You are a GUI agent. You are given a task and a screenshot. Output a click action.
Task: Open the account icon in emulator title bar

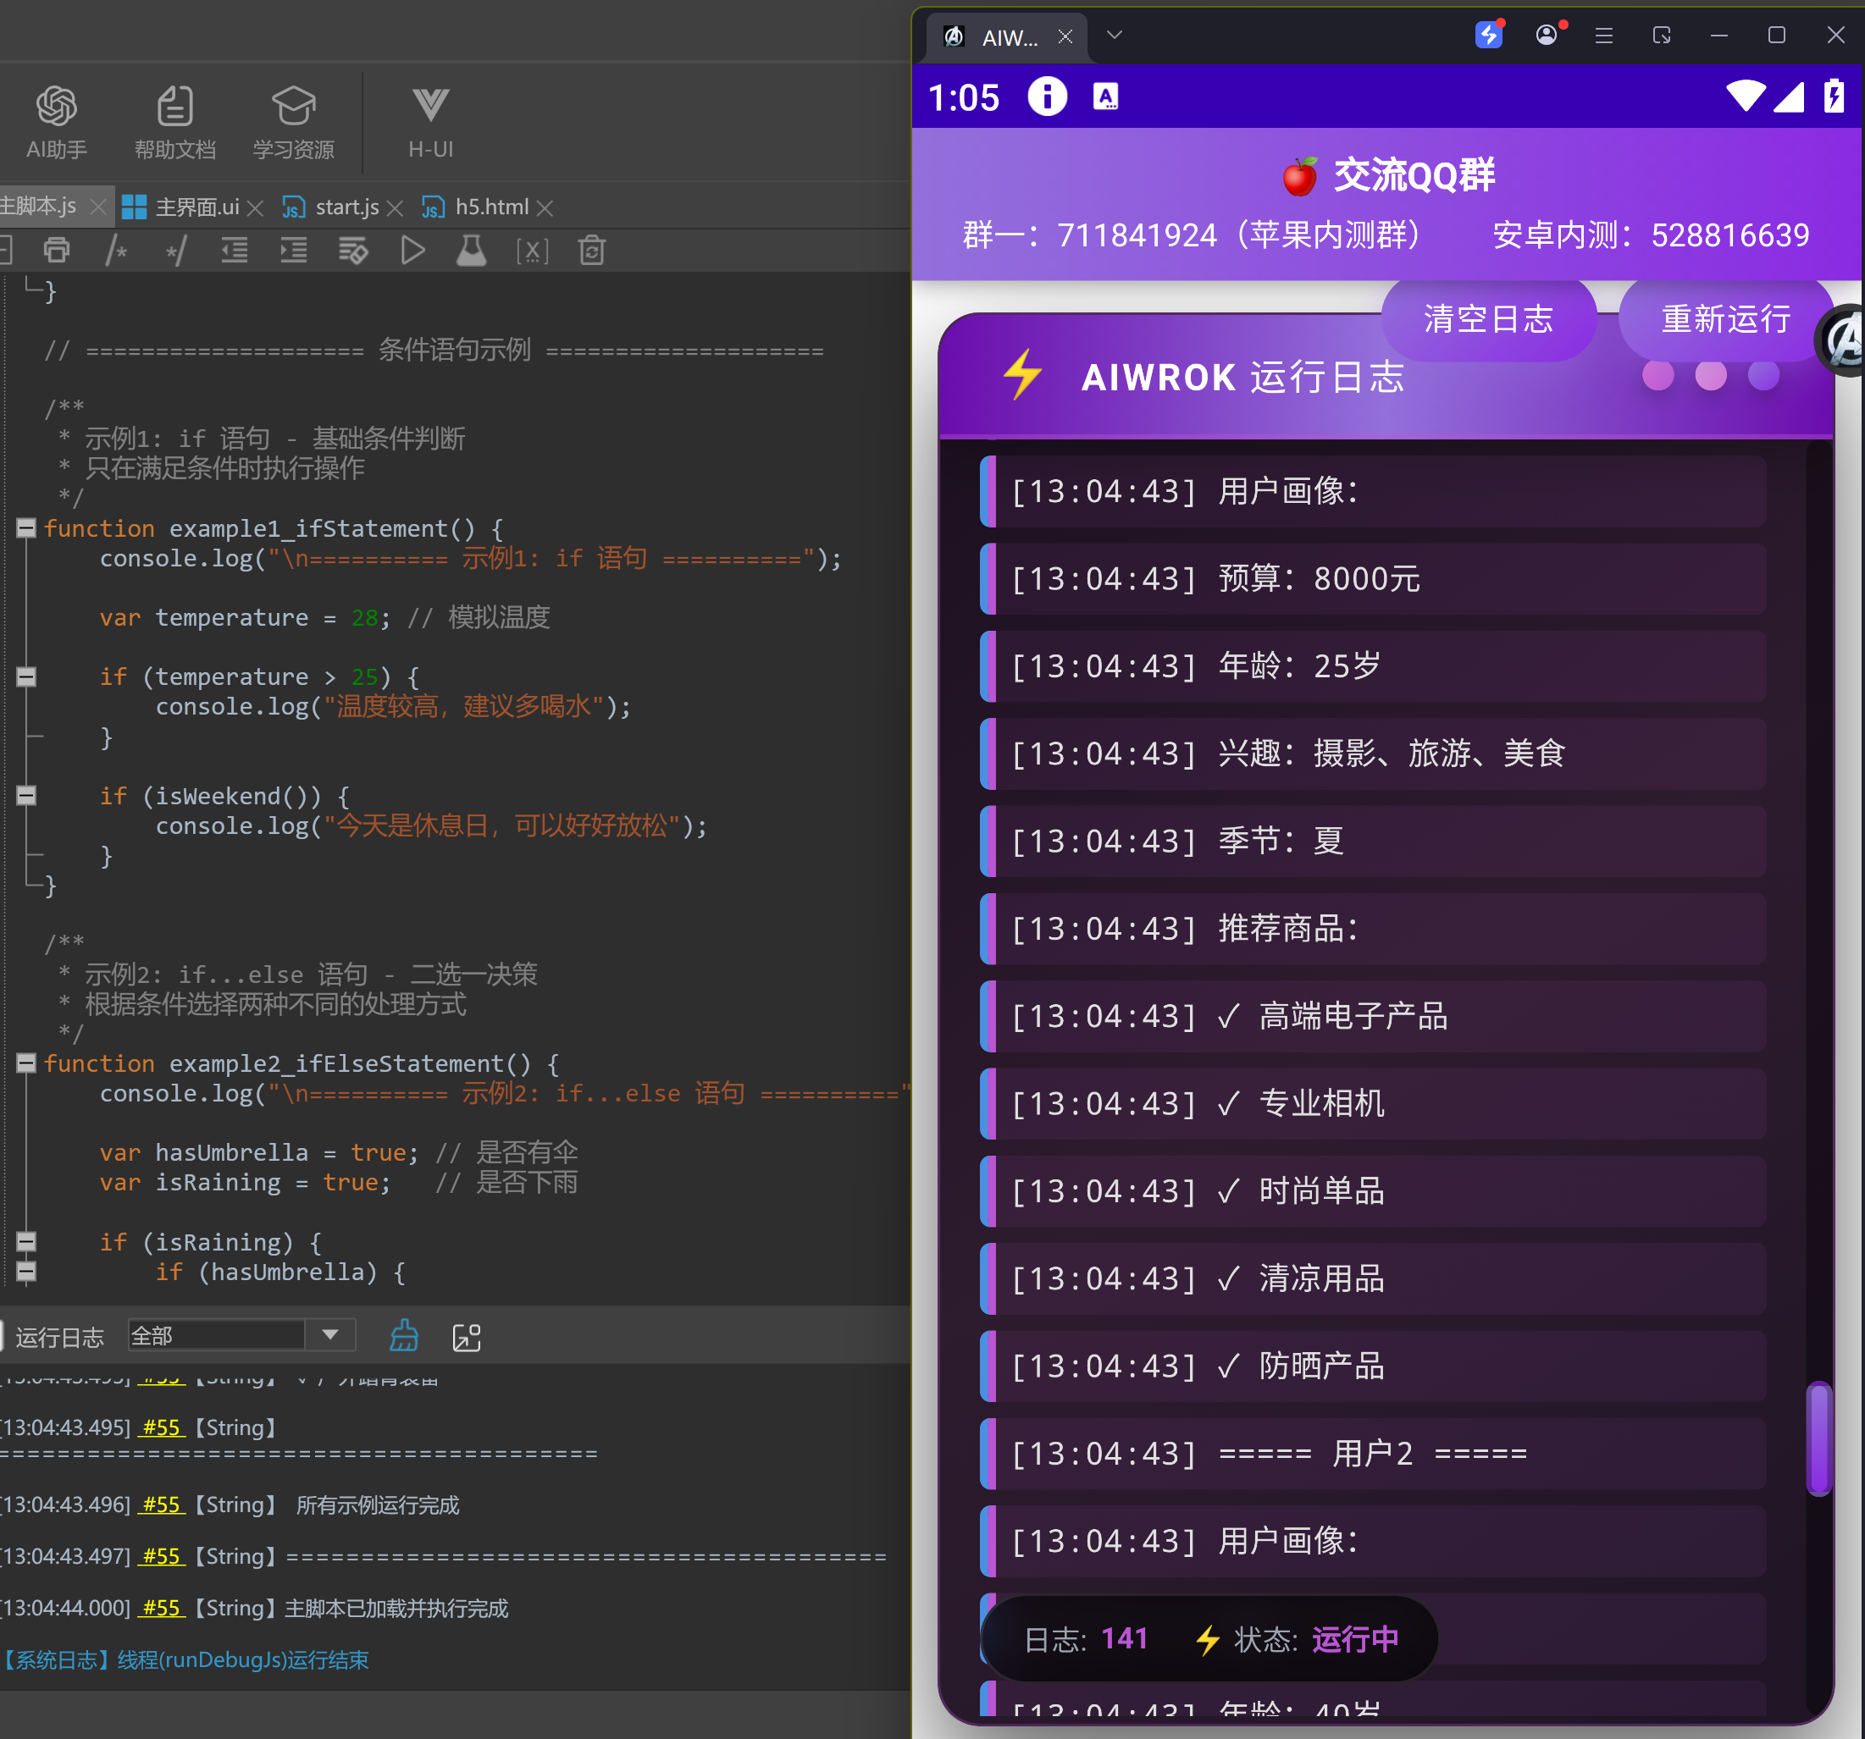[1547, 35]
